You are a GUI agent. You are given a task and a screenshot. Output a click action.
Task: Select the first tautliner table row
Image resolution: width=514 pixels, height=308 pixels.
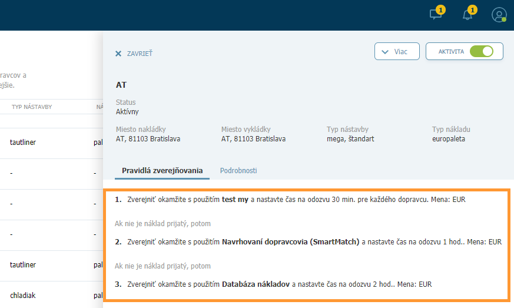click(51, 143)
